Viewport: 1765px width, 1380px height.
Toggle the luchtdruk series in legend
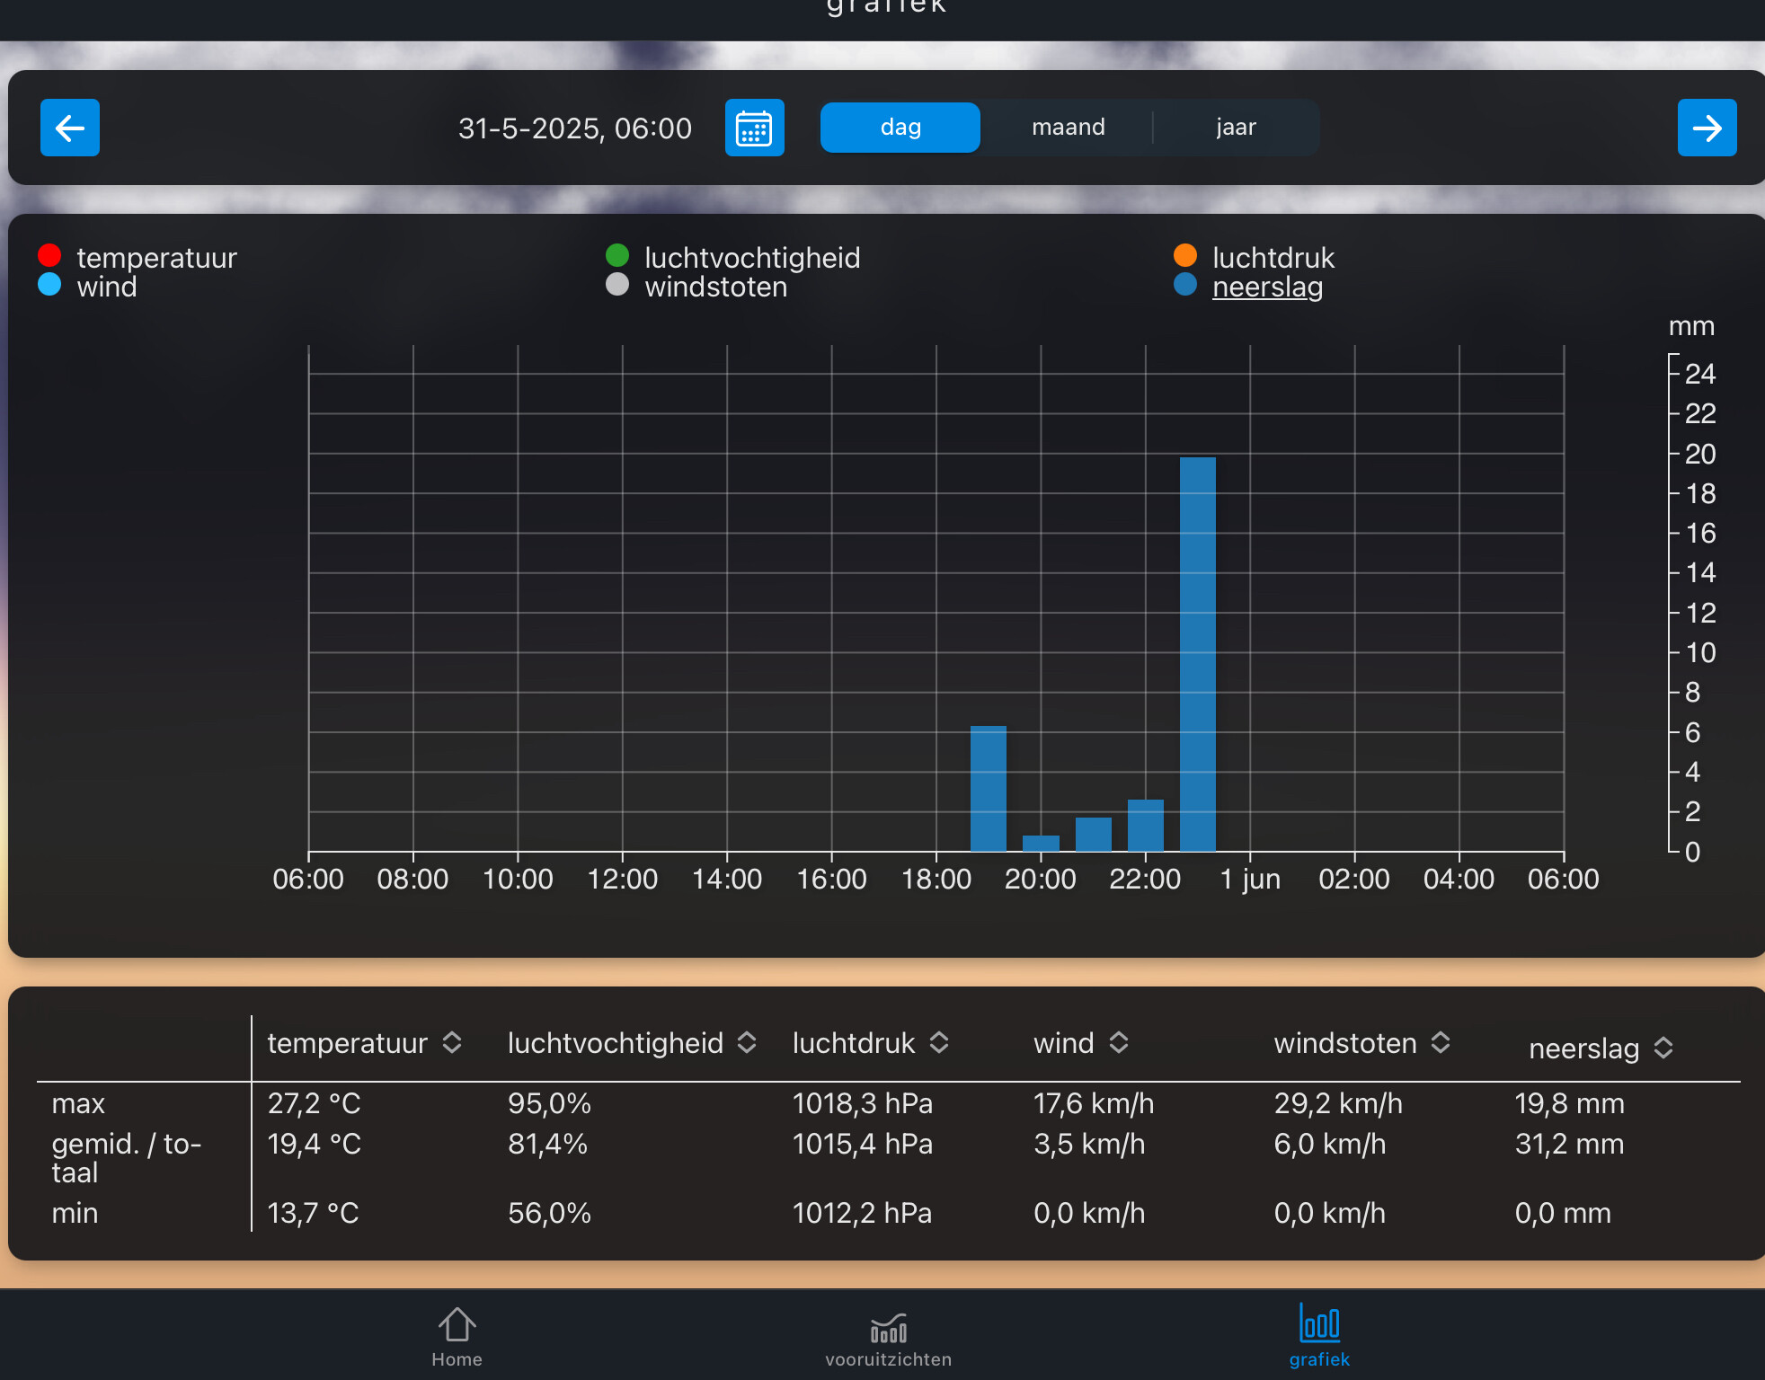pyautogui.click(x=1273, y=258)
